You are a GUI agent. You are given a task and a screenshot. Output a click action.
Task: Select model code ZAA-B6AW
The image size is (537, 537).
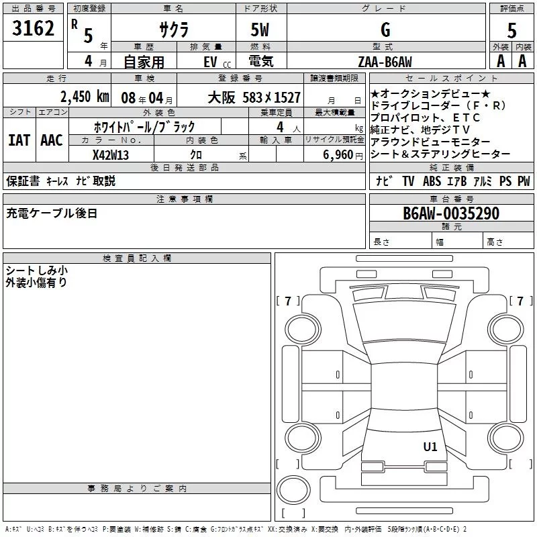tap(385, 62)
